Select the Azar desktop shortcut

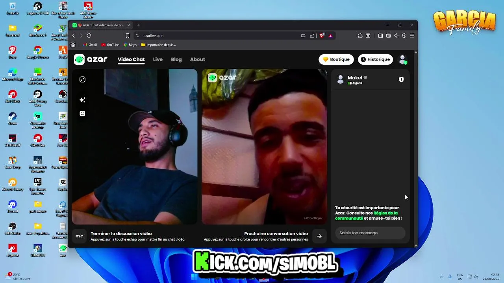tap(63, 251)
